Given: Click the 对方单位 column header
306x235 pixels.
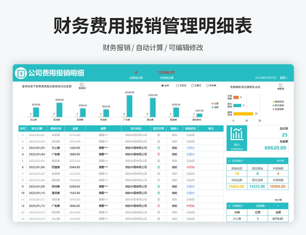Looking at the screenshot, I should click(x=136, y=129).
